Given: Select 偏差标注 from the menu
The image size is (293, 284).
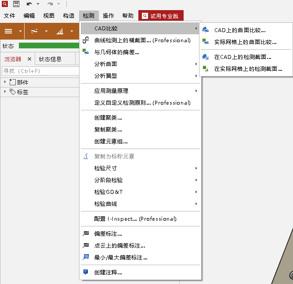Looking at the screenshot, I should tap(108, 233).
